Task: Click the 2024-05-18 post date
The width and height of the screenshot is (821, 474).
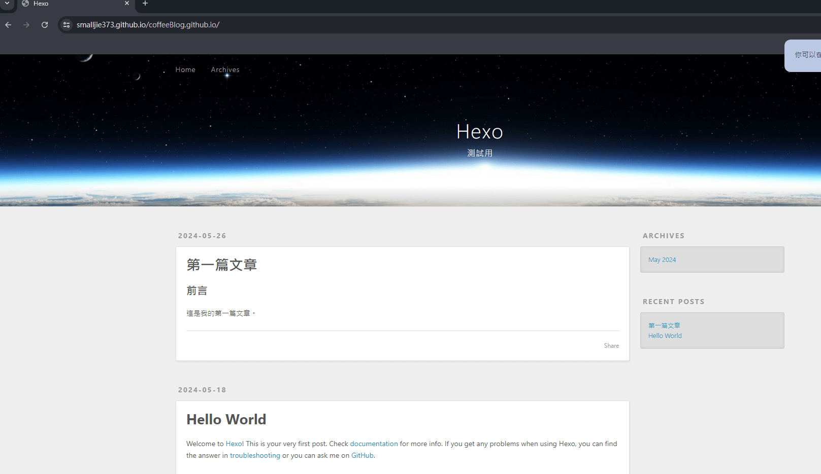Action: (x=202, y=390)
